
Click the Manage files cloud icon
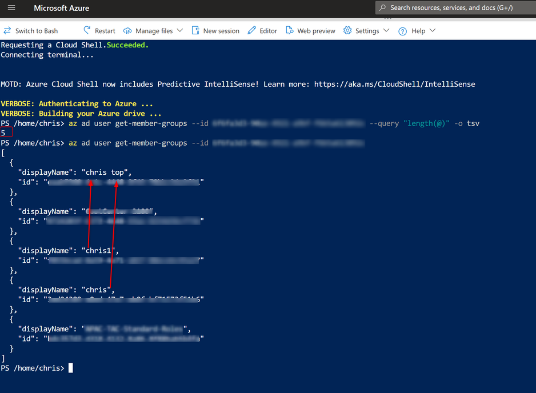click(x=127, y=31)
